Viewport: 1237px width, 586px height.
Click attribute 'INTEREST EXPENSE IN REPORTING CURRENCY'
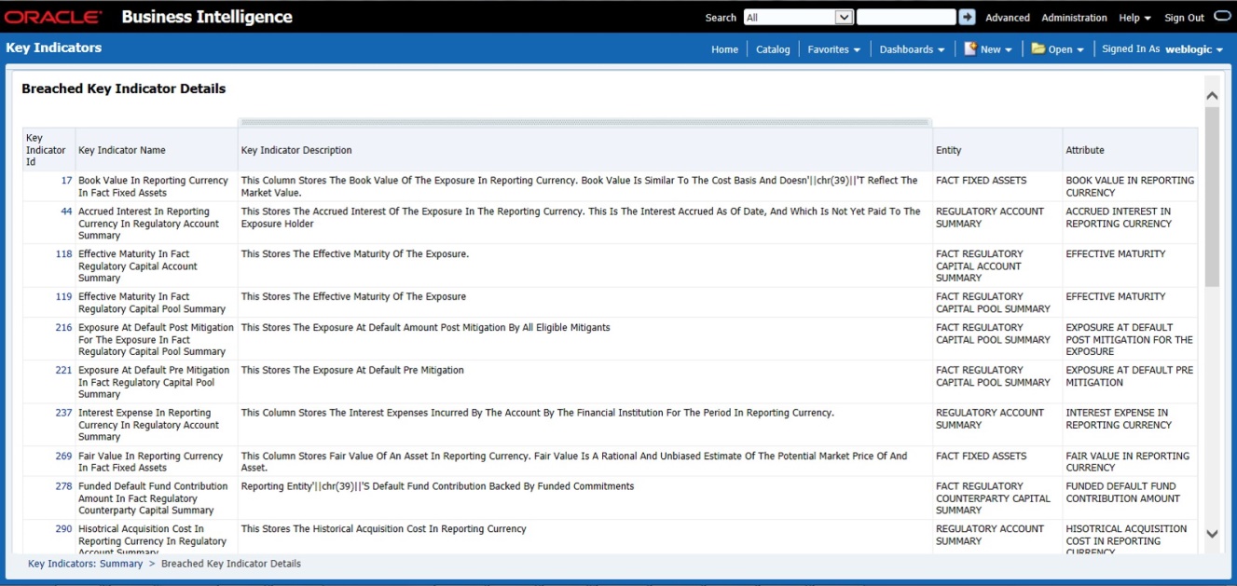click(1119, 418)
